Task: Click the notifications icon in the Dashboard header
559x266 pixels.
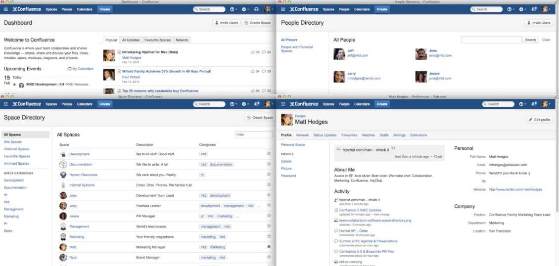Action: pos(256,9)
